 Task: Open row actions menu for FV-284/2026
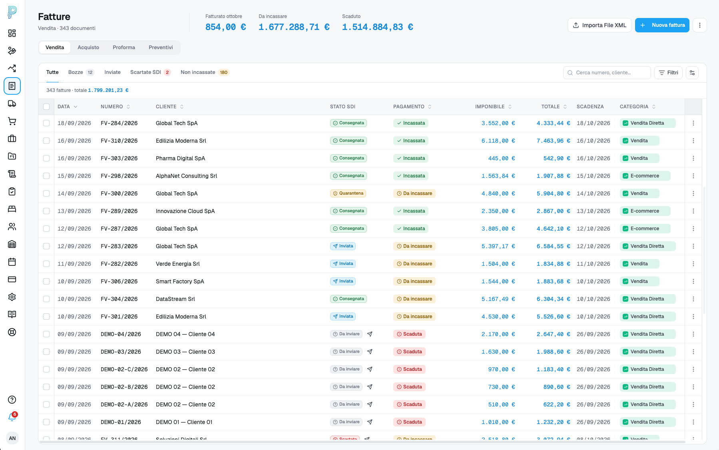693,123
